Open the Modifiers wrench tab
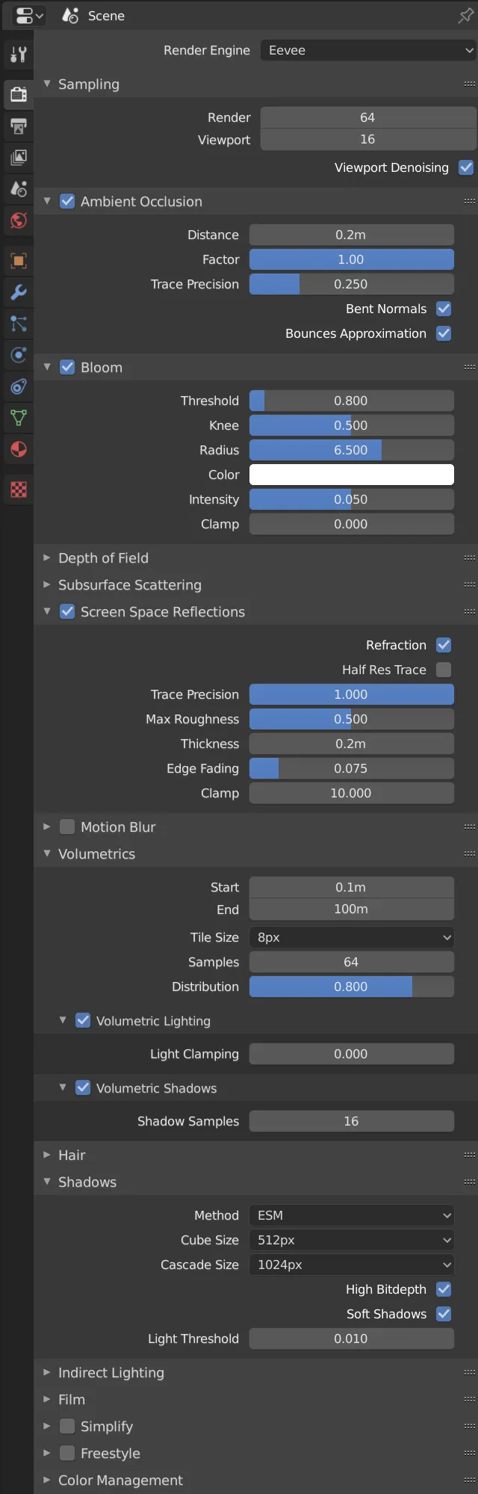The image size is (478, 1494). coord(19,292)
